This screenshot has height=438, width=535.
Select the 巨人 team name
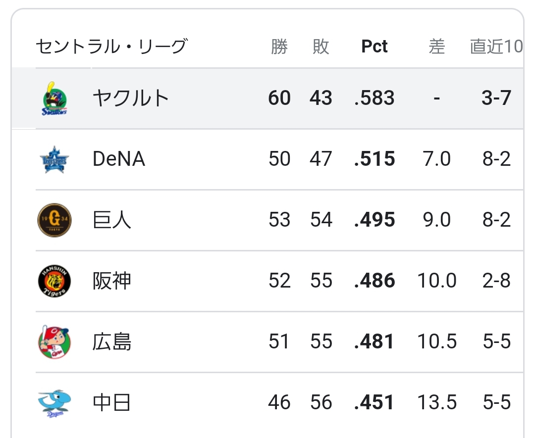pos(112,220)
